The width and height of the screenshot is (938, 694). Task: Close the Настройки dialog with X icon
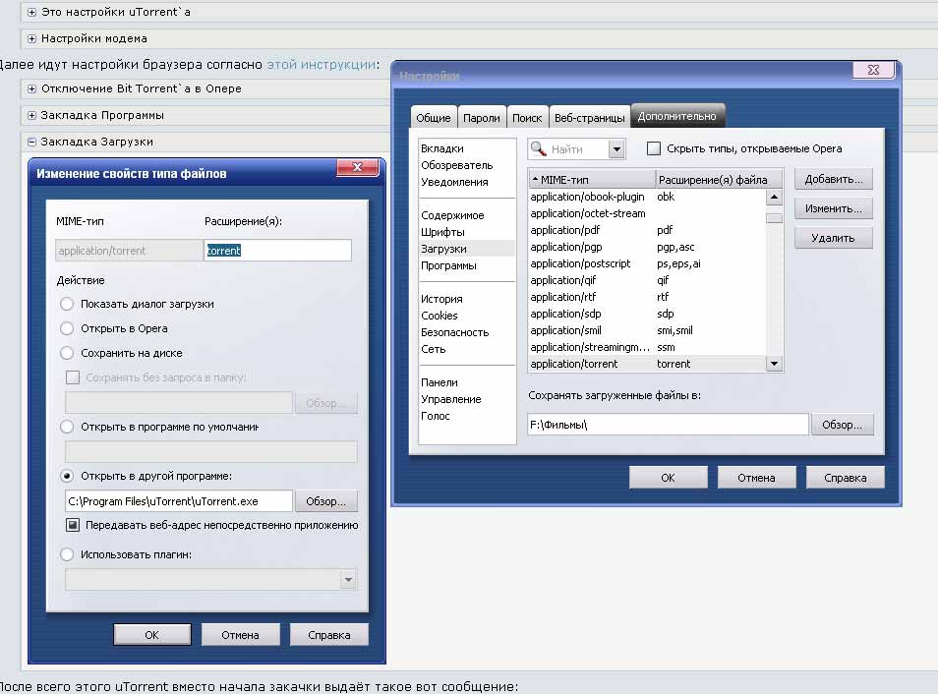(873, 72)
